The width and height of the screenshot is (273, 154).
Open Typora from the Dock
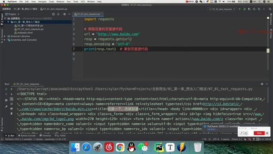pos(170,147)
